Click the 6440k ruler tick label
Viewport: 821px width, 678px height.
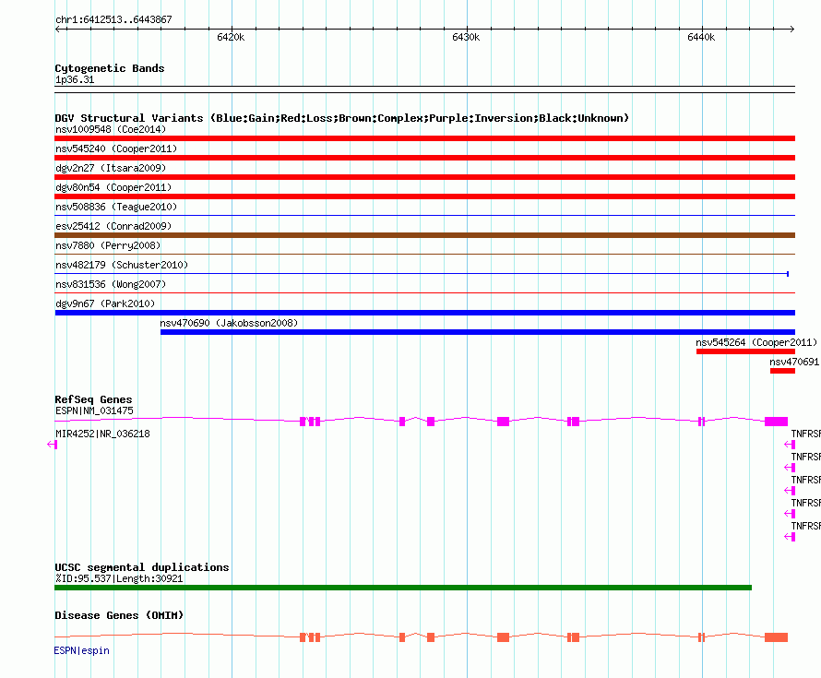tap(701, 37)
